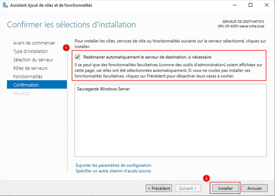Click the Installer button
275x196 pixels.
coord(225,188)
